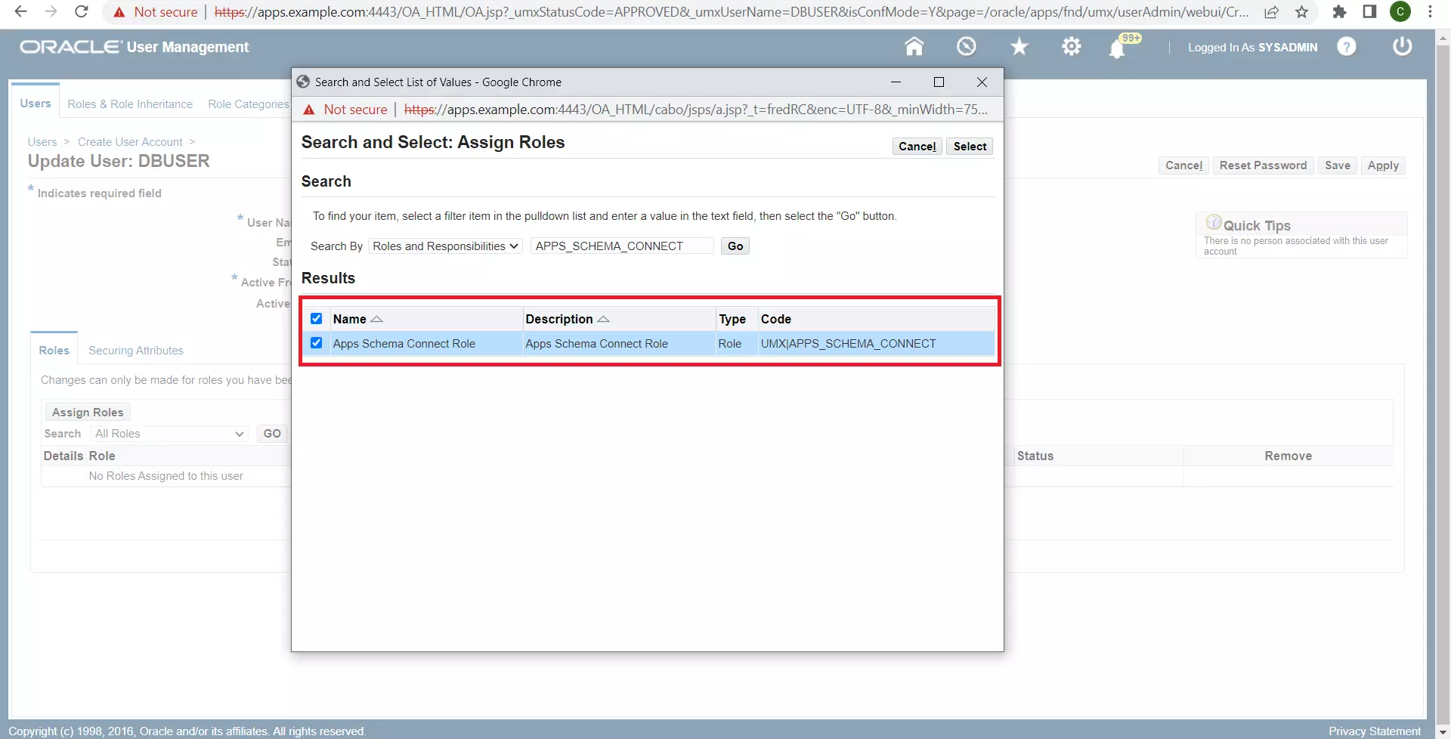Screen dimensions: 1451x739
Task: Open the All Roles dropdown under Assign Roles
Action: click(x=168, y=433)
